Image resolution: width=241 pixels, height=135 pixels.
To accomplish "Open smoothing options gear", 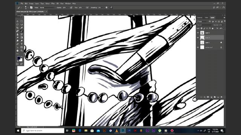I will click(107, 7).
